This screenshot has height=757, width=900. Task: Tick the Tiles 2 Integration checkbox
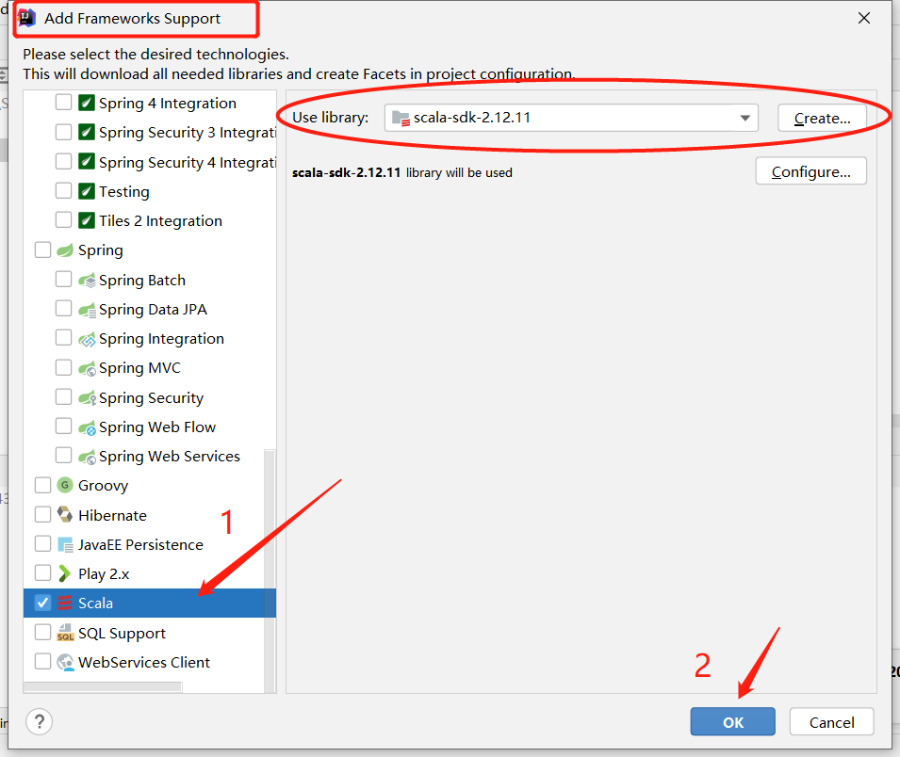click(63, 219)
